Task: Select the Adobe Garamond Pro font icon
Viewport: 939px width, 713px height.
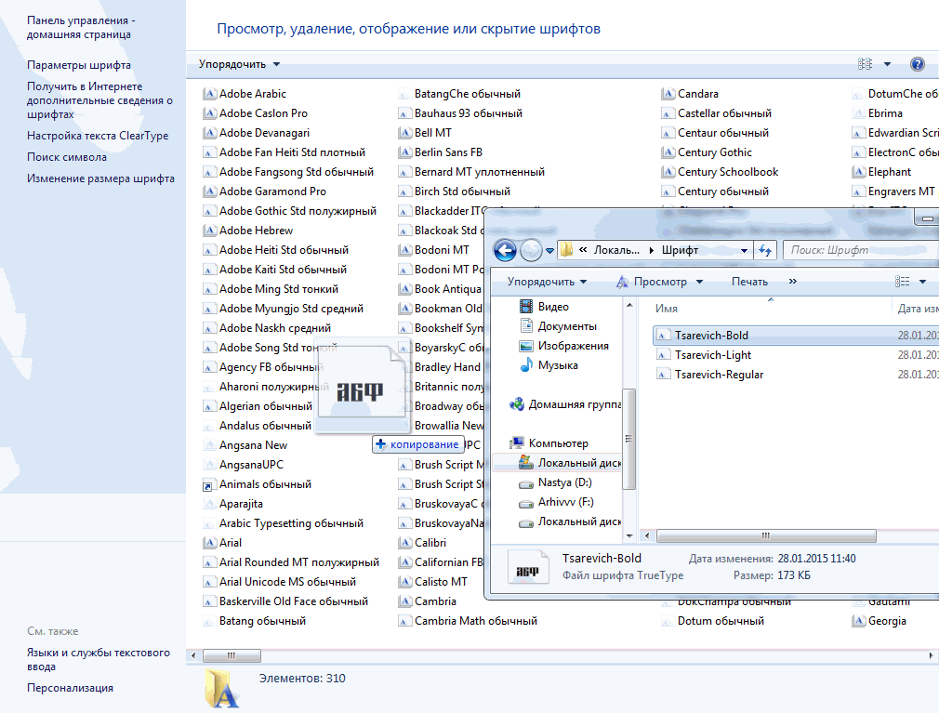Action: (209, 191)
